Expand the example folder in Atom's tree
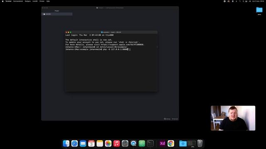Image resolution: width=266 pixels, height=149 pixels. tap(42, 14)
